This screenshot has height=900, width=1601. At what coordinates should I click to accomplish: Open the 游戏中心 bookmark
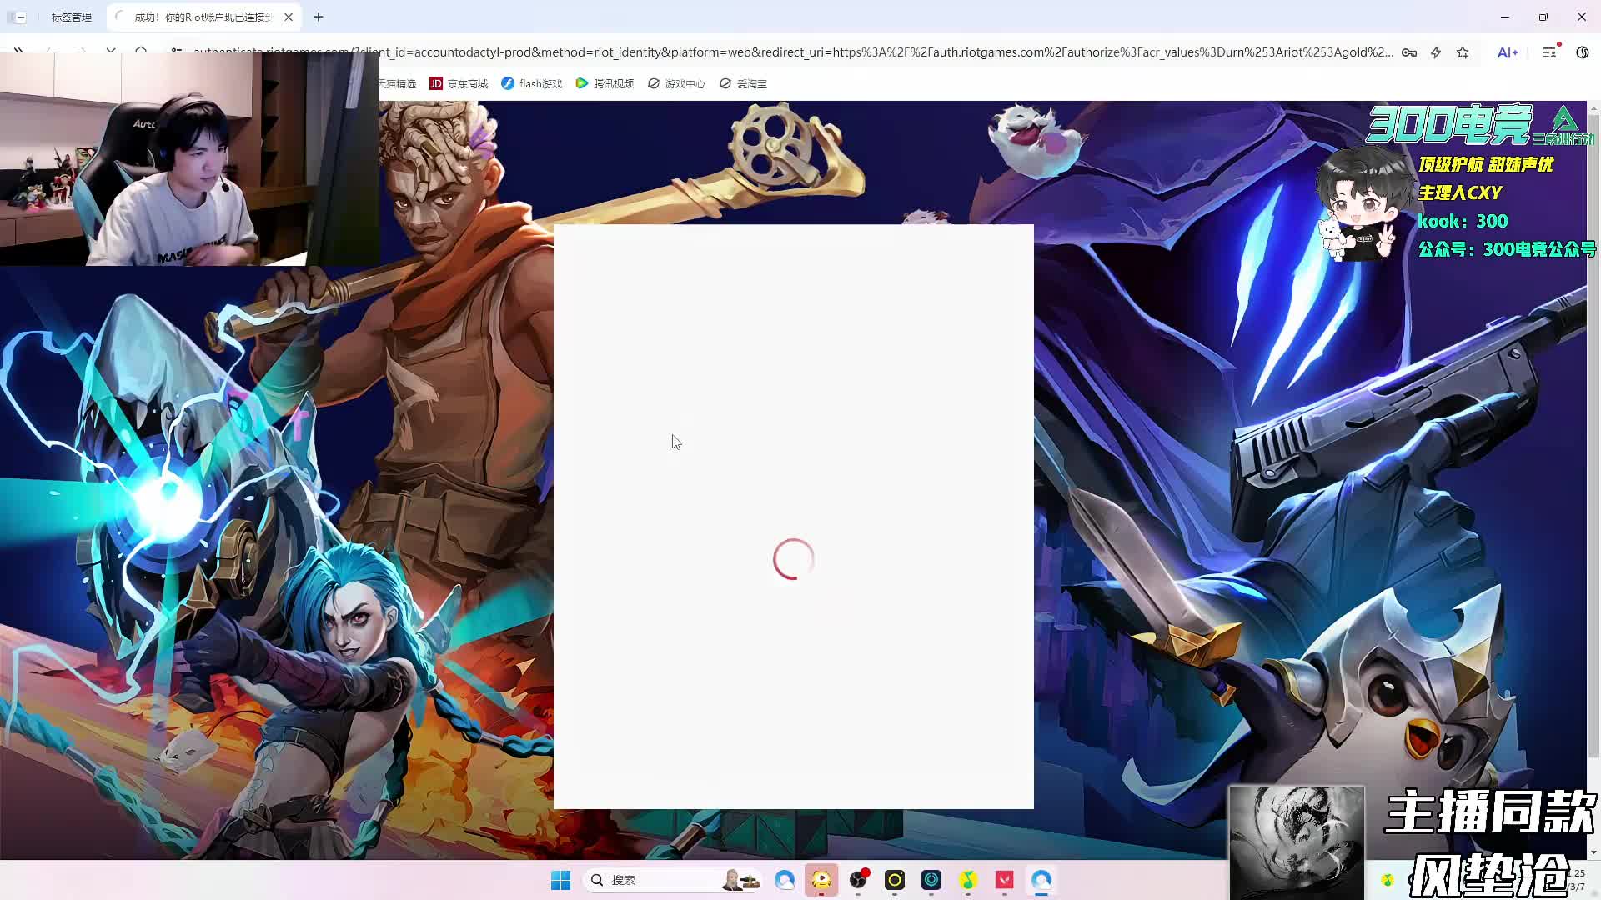(x=676, y=83)
